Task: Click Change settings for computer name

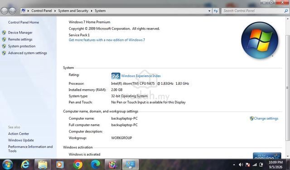Action: pyautogui.click(x=266, y=118)
